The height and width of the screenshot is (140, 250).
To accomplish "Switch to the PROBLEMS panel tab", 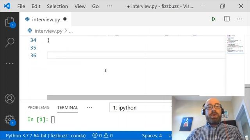I will click(x=38, y=107).
